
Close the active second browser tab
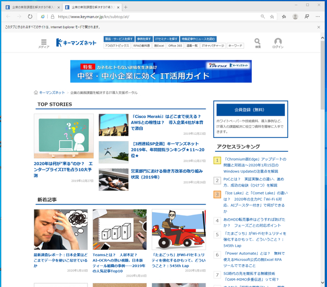coord(118,8)
